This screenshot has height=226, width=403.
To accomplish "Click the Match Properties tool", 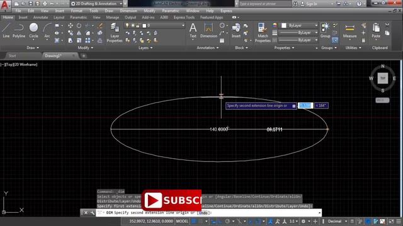I will (263, 32).
